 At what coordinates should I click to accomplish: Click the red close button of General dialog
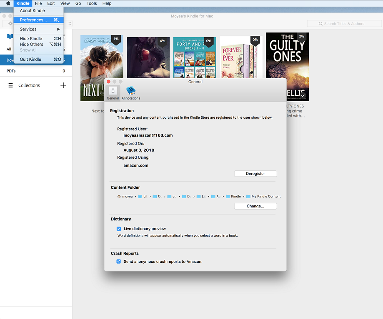(109, 82)
